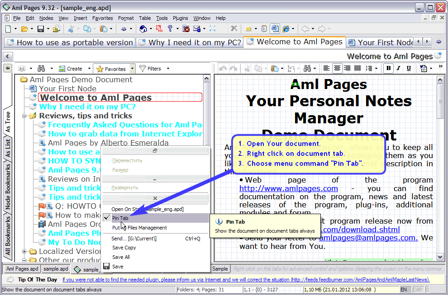The height and width of the screenshot is (295, 448).
Task: Click the binoculars search icon in tree toolbar
Action: tap(41, 69)
